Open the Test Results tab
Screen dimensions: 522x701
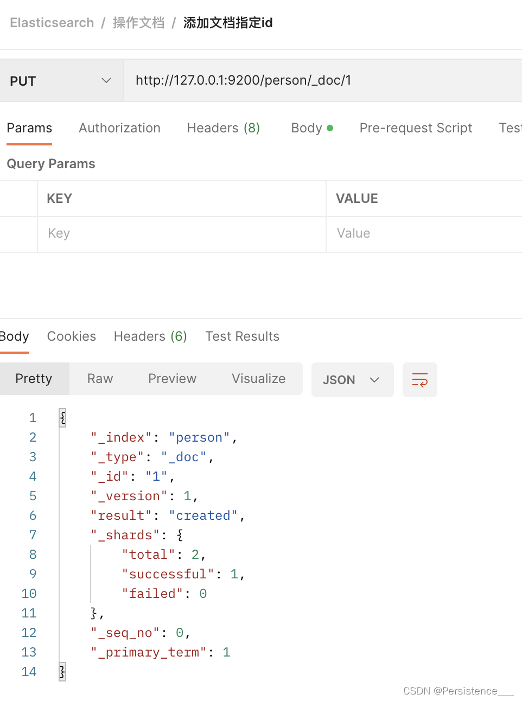tap(242, 336)
